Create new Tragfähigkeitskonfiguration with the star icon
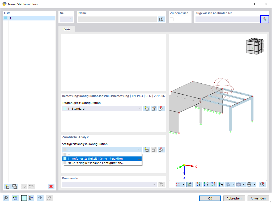Image resolution: width=272 pixels, height=204 pixels. [x=146, y=109]
